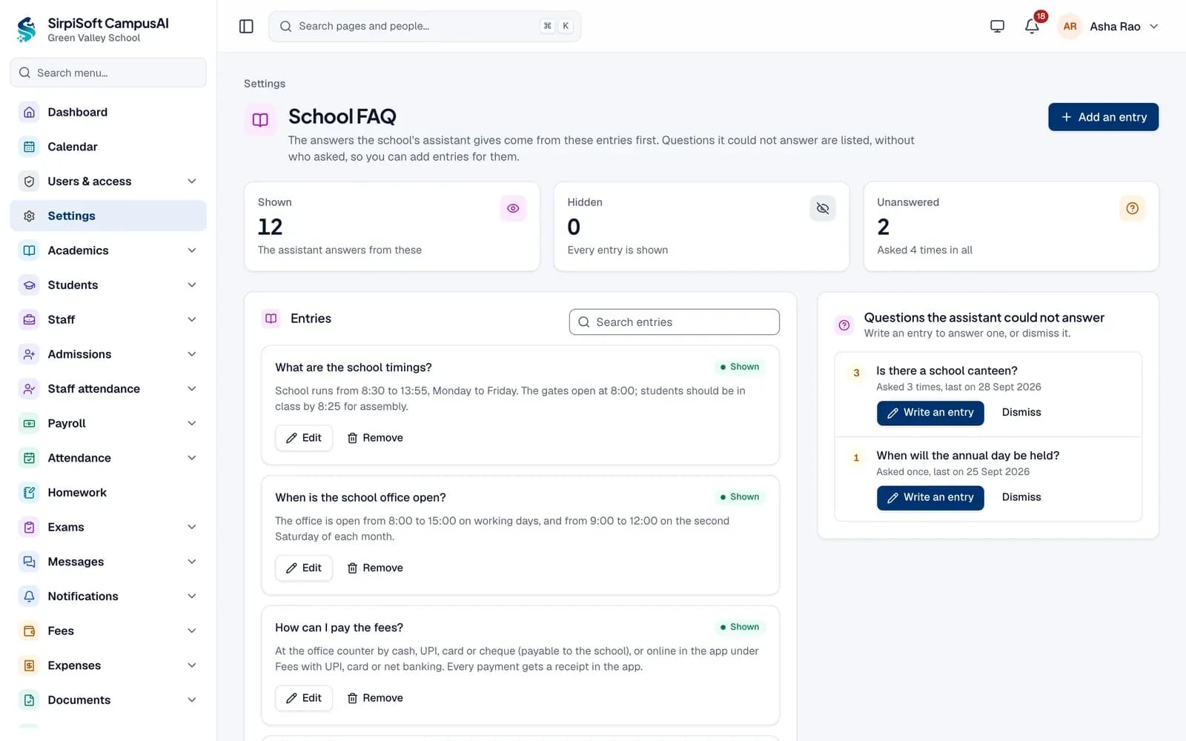Remove the school office entry
Image resolution: width=1186 pixels, height=741 pixels.
375,568
